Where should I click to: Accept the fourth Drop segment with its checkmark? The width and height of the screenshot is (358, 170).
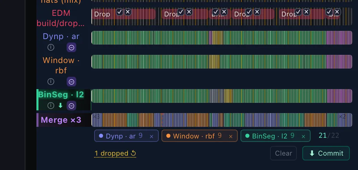(x=249, y=12)
